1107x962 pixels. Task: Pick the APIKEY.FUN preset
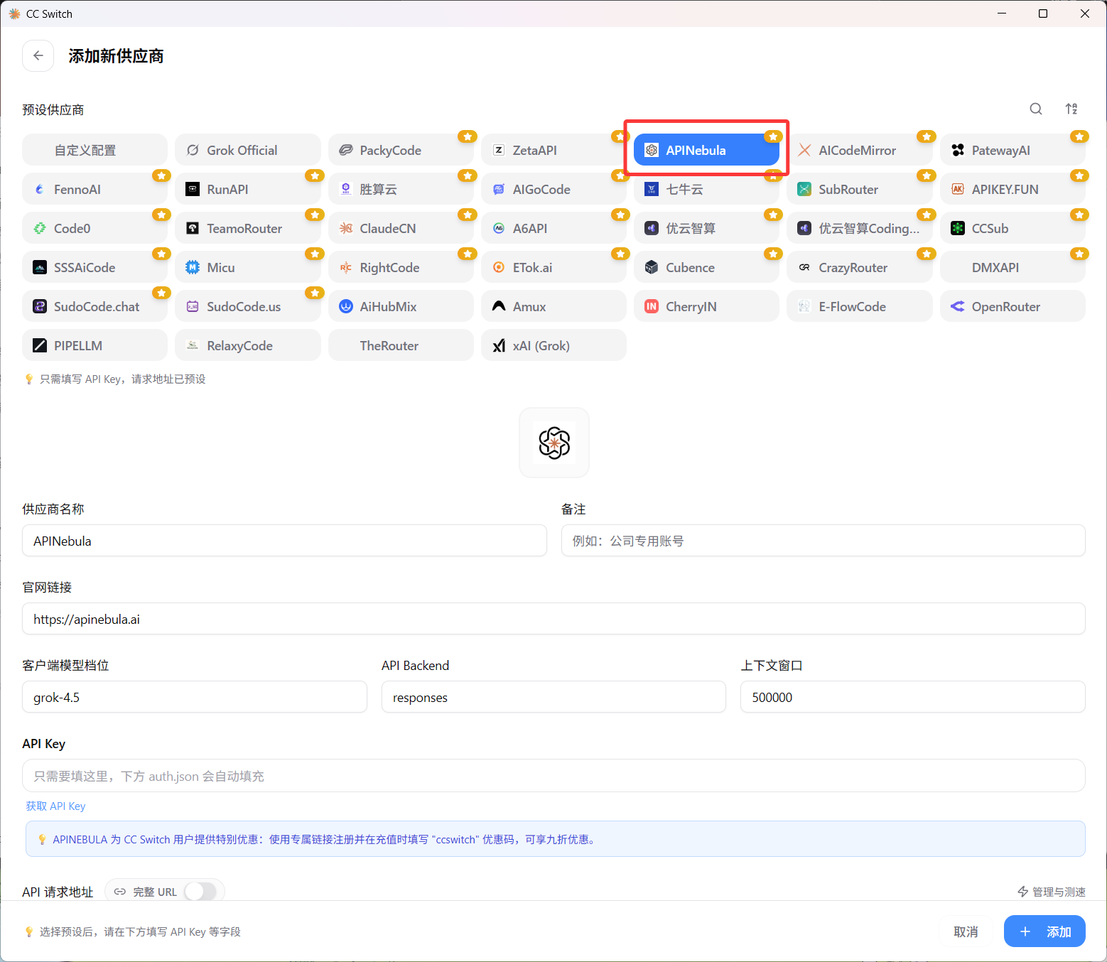pos(1012,189)
